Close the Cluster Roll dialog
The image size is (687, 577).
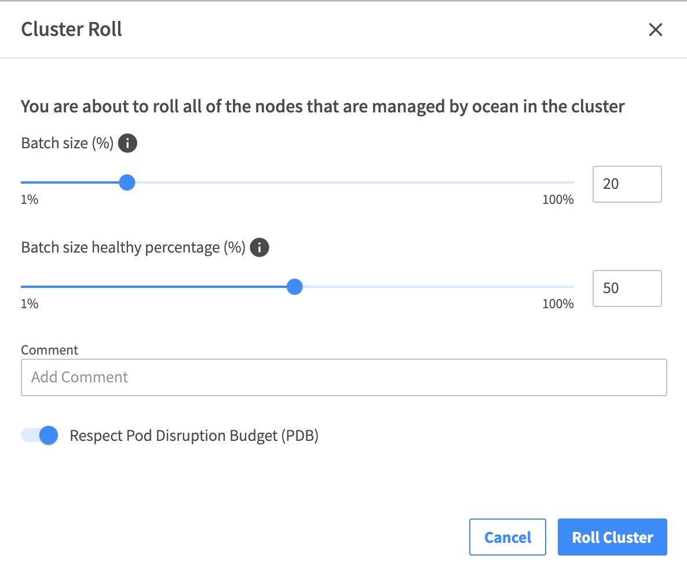pyautogui.click(x=655, y=30)
